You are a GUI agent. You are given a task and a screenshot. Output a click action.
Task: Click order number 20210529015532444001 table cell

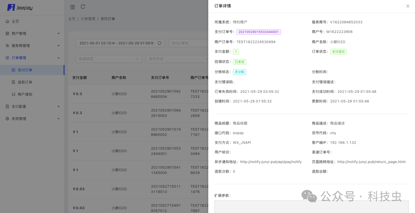pos(166,151)
